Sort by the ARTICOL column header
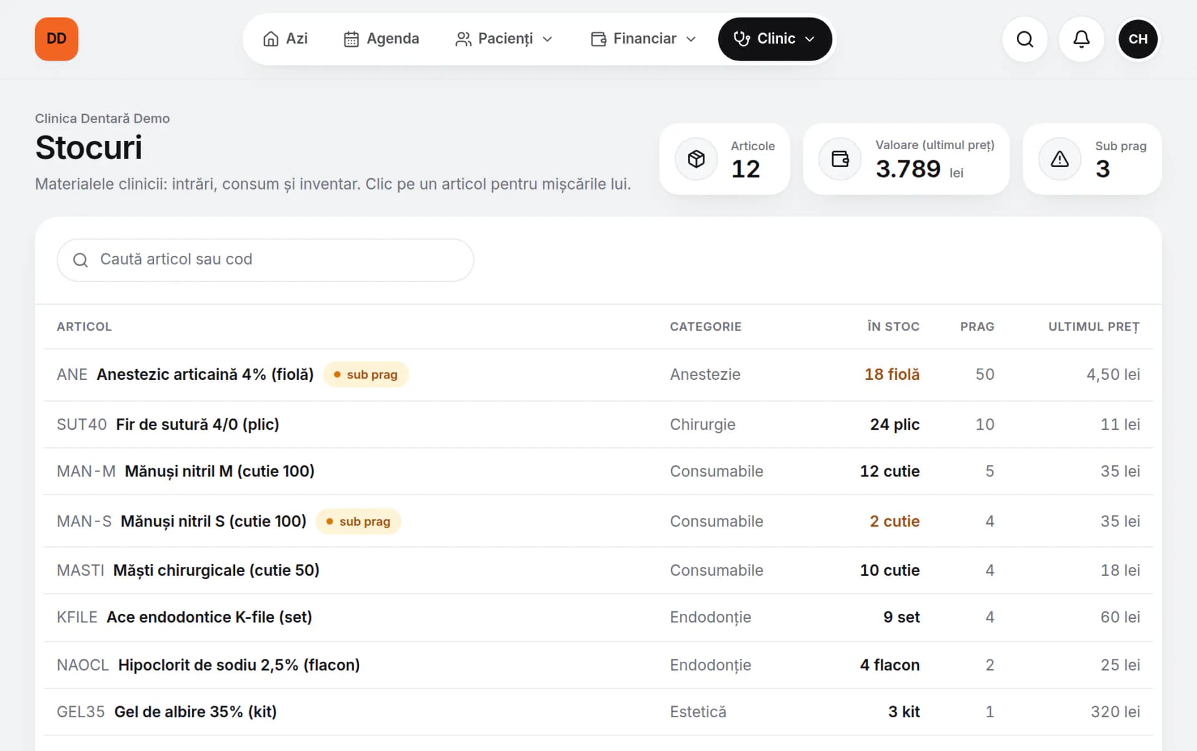Screen dimensions: 1197x751 click(84, 326)
